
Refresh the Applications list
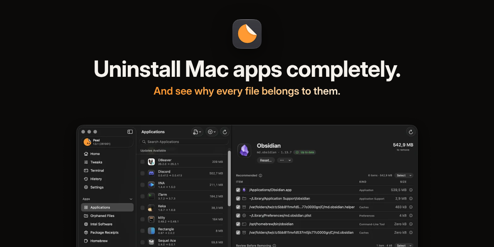click(x=225, y=132)
